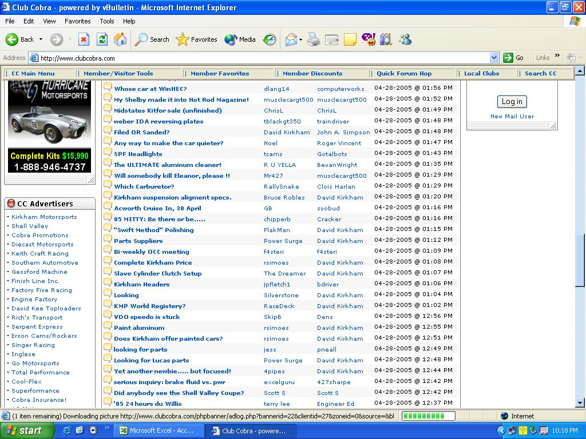586x439 pixels.
Task: Open the History toolbar icon
Action: pos(270,39)
